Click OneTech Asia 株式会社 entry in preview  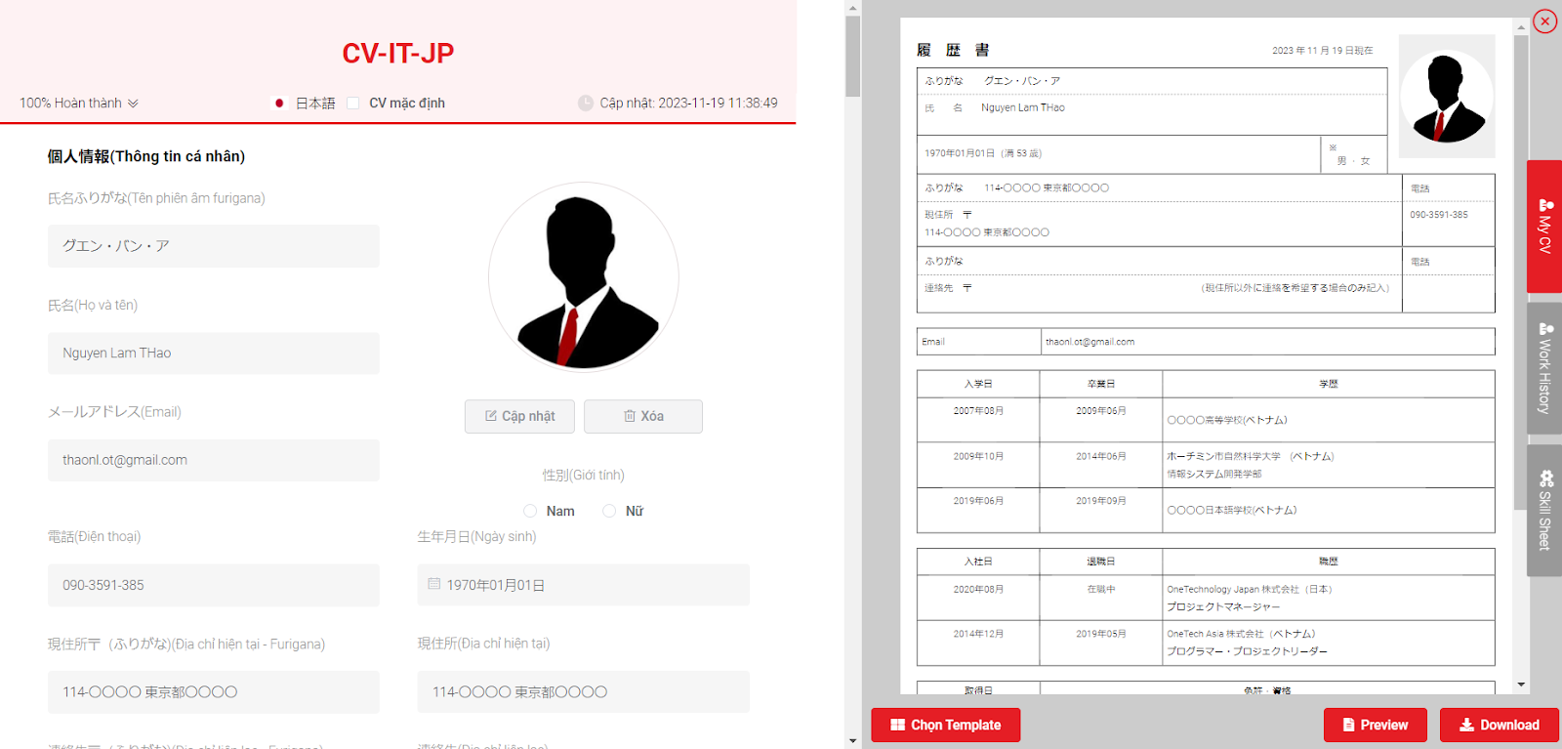[x=1241, y=634]
